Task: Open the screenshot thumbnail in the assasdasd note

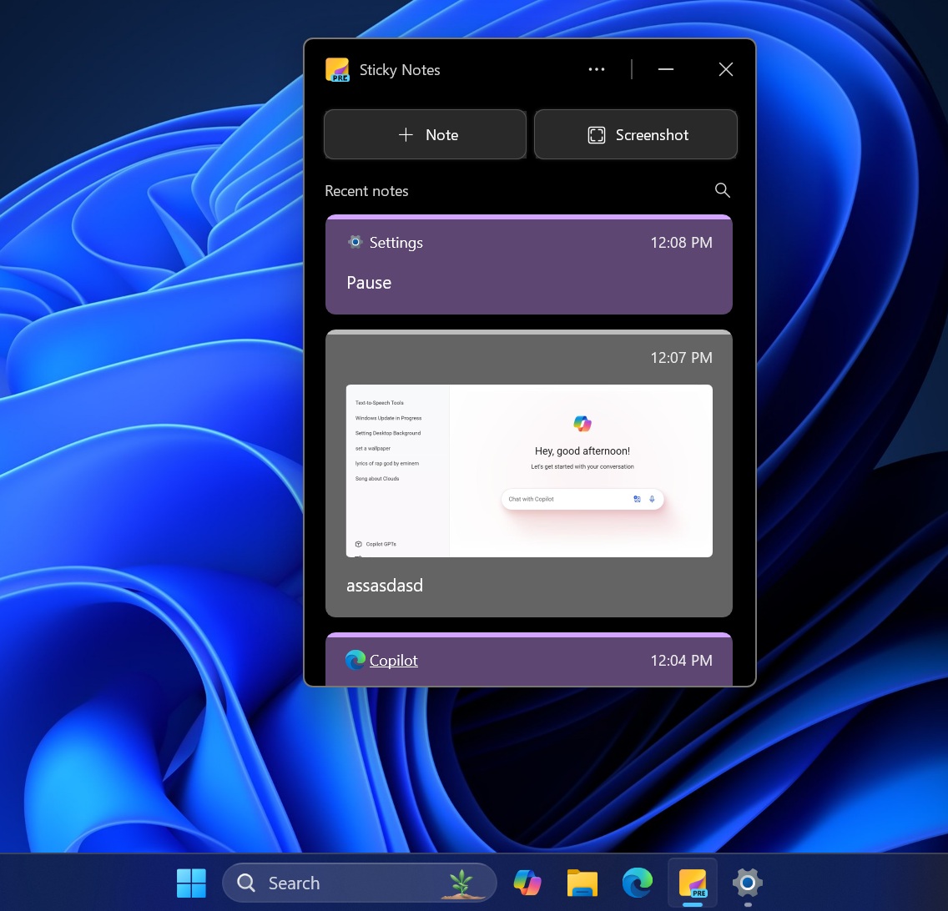Action: [529, 471]
